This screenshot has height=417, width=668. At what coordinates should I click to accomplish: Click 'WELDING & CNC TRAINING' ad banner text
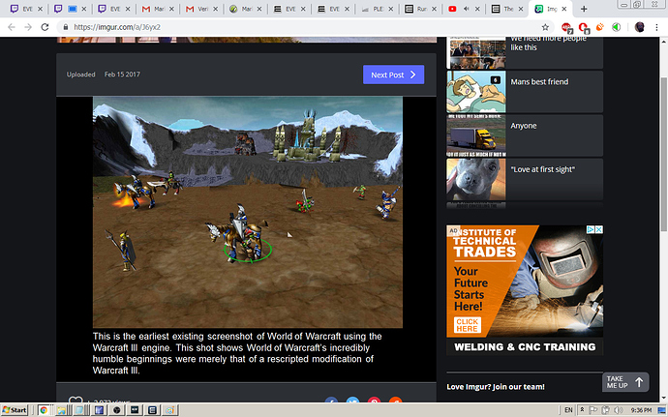(x=525, y=346)
